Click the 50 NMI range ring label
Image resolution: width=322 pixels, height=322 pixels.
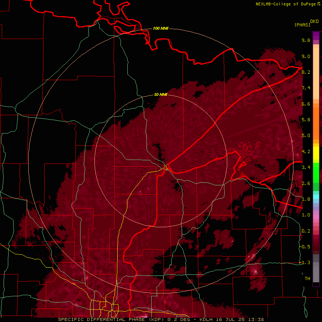161,94
